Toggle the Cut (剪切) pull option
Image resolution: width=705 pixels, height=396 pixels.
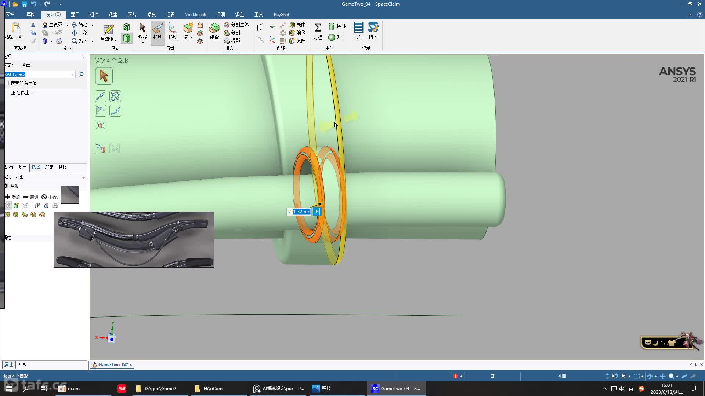click(30, 197)
